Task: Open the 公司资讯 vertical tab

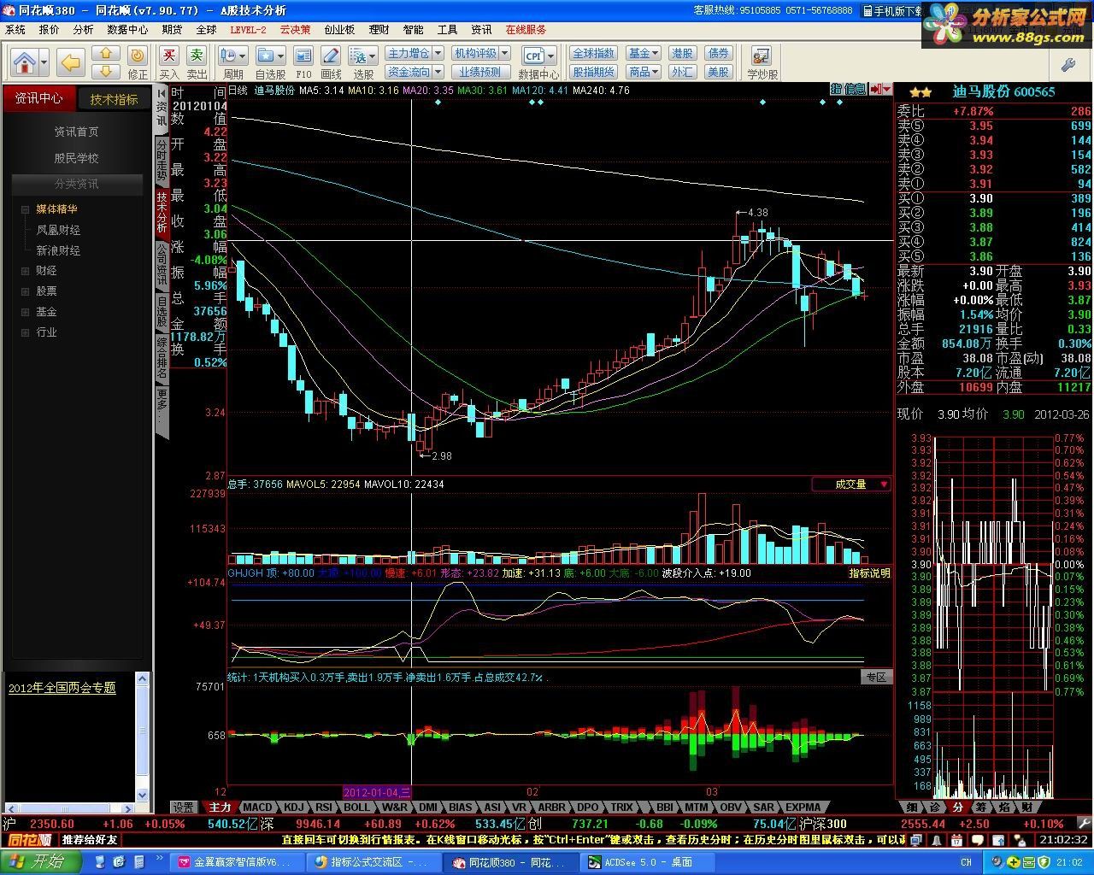Action: click(x=162, y=265)
